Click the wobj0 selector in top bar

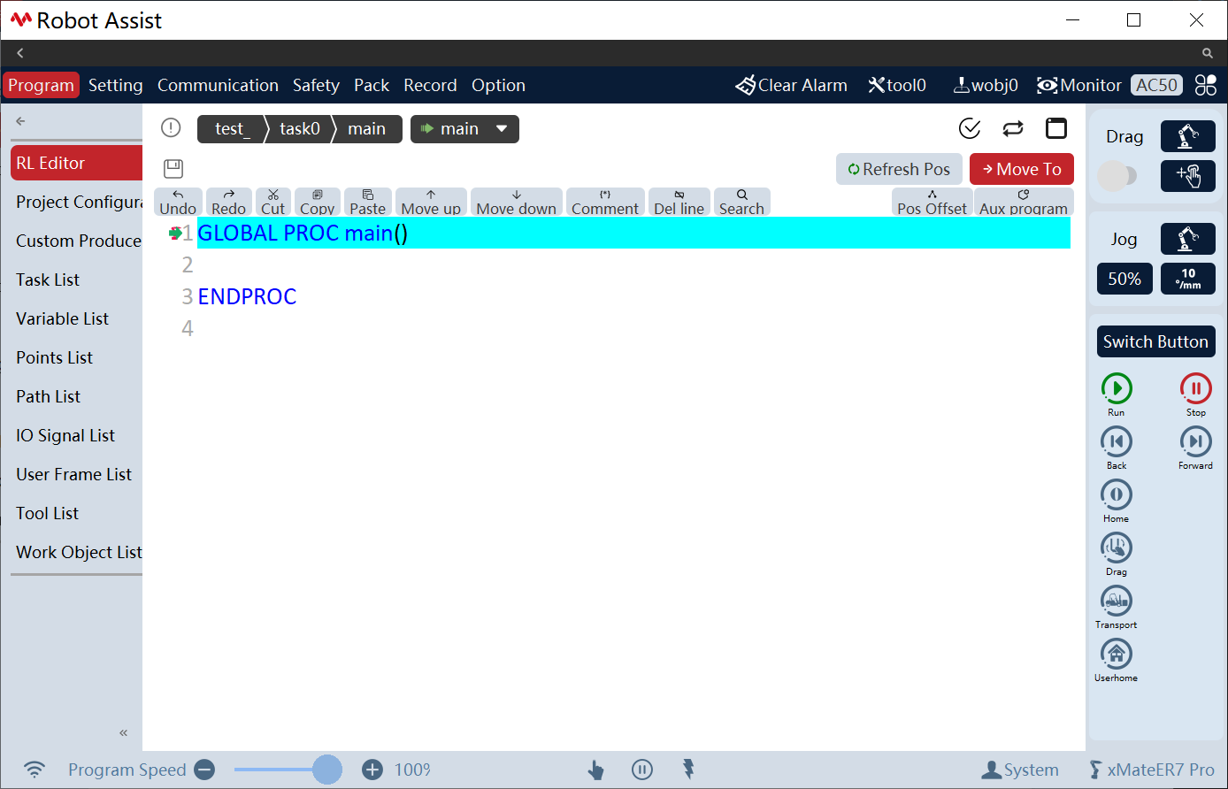(x=986, y=85)
